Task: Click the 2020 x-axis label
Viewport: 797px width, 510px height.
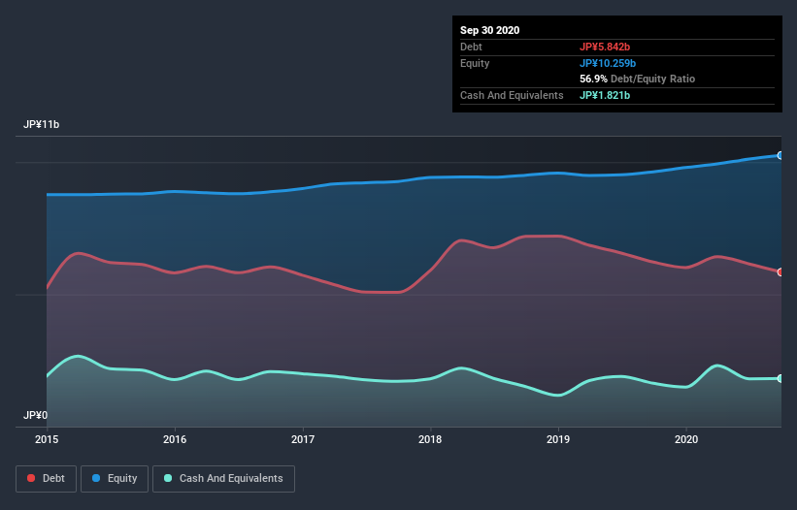Action: 686,439
